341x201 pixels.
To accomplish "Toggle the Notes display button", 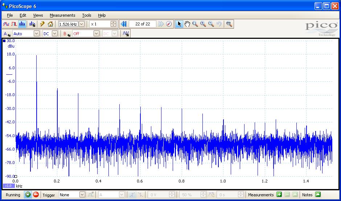I will (x=318, y=195).
